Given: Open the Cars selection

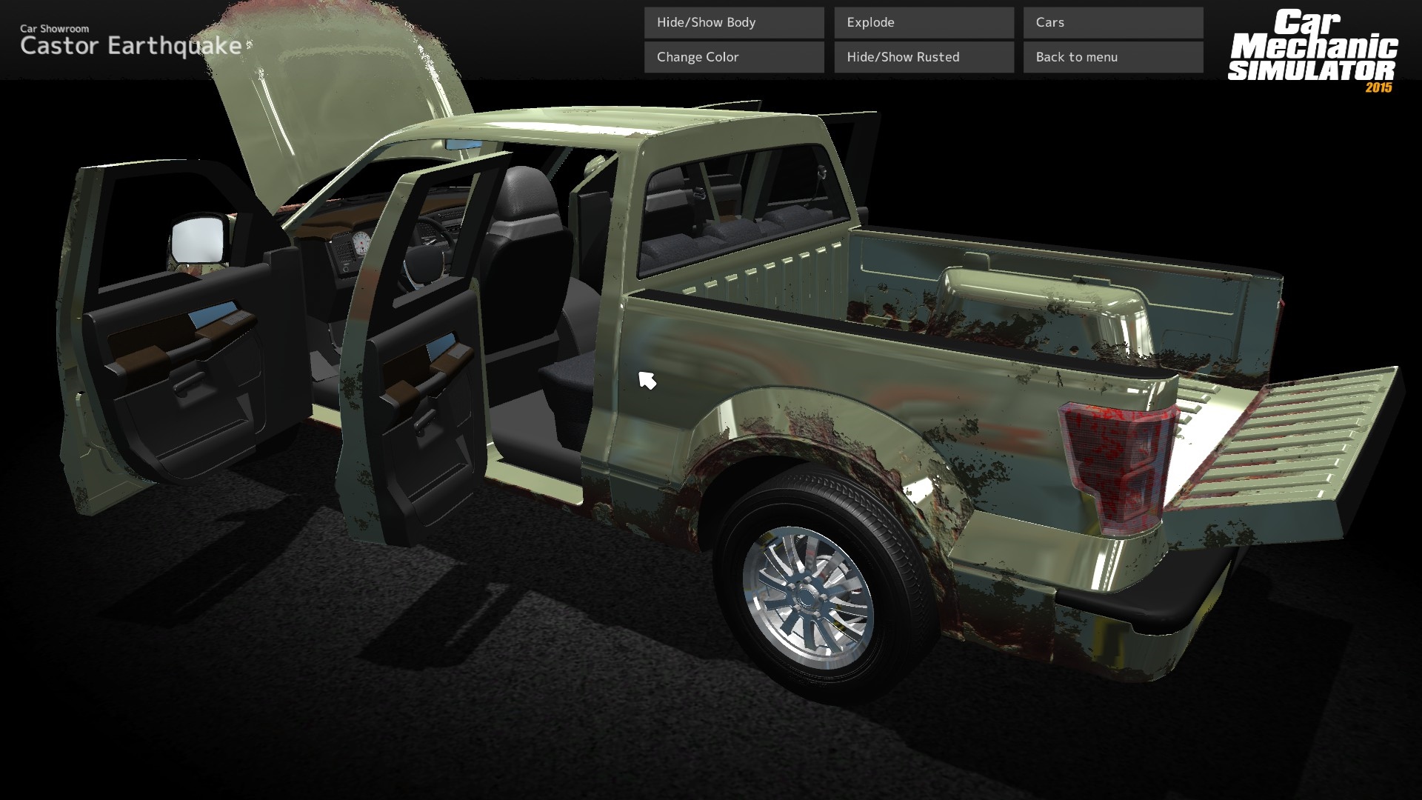Looking at the screenshot, I should (1112, 22).
